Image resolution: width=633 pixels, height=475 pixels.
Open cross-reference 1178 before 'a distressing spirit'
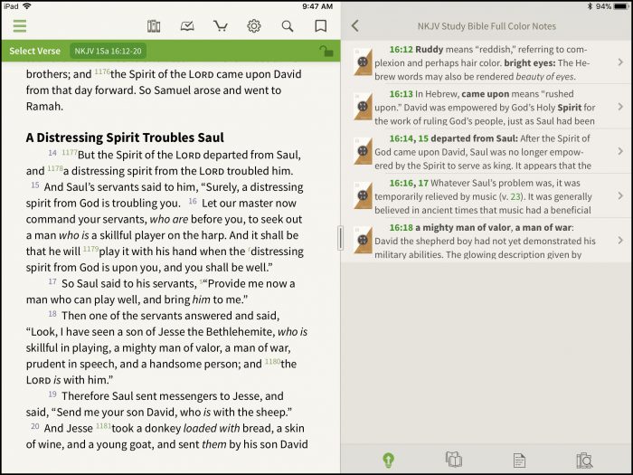click(x=55, y=168)
